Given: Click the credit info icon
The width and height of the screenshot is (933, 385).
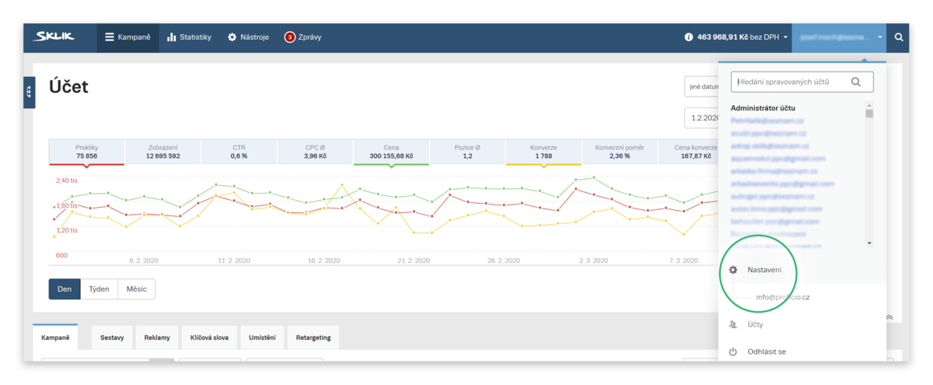Looking at the screenshot, I should pyautogui.click(x=689, y=37).
